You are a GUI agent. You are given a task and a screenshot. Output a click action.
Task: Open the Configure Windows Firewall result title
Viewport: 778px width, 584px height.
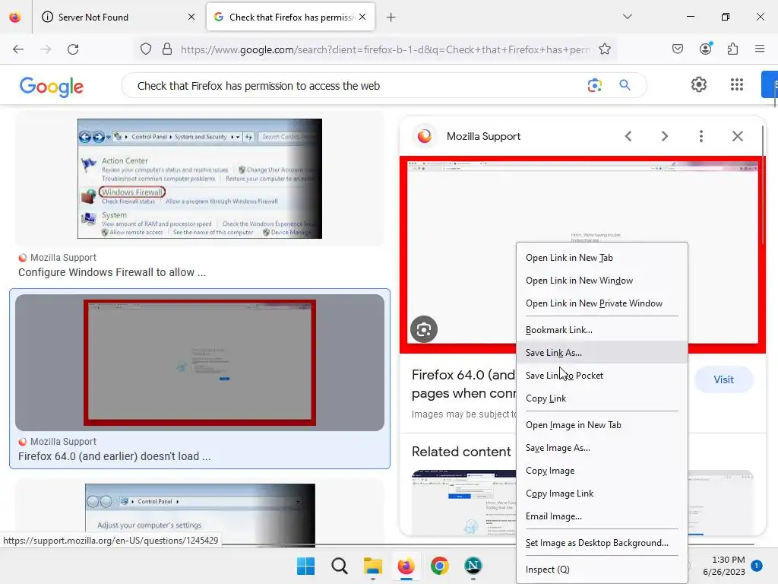112,272
